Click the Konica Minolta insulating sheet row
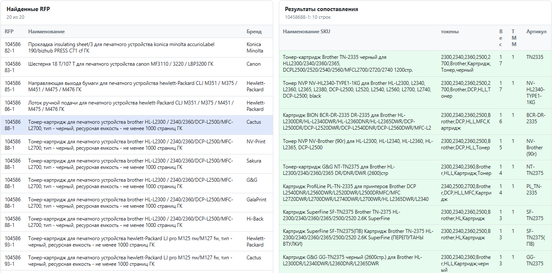 [x=137, y=48]
